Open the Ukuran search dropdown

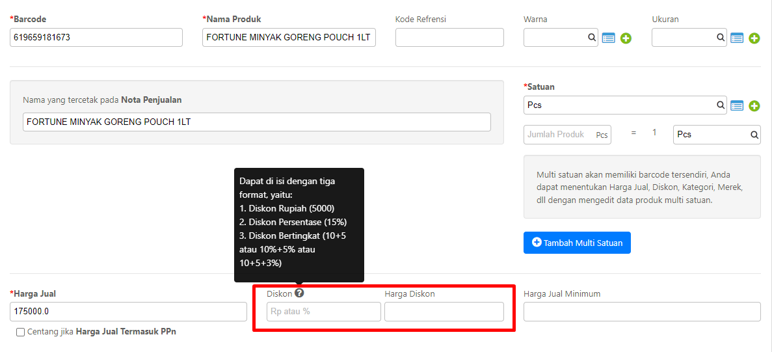tap(689, 38)
